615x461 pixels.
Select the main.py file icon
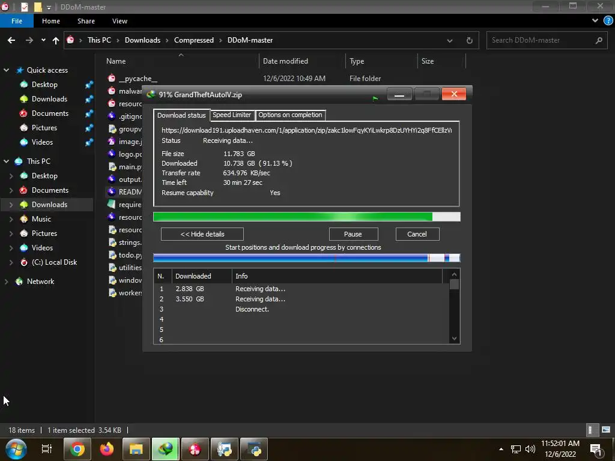click(x=112, y=167)
